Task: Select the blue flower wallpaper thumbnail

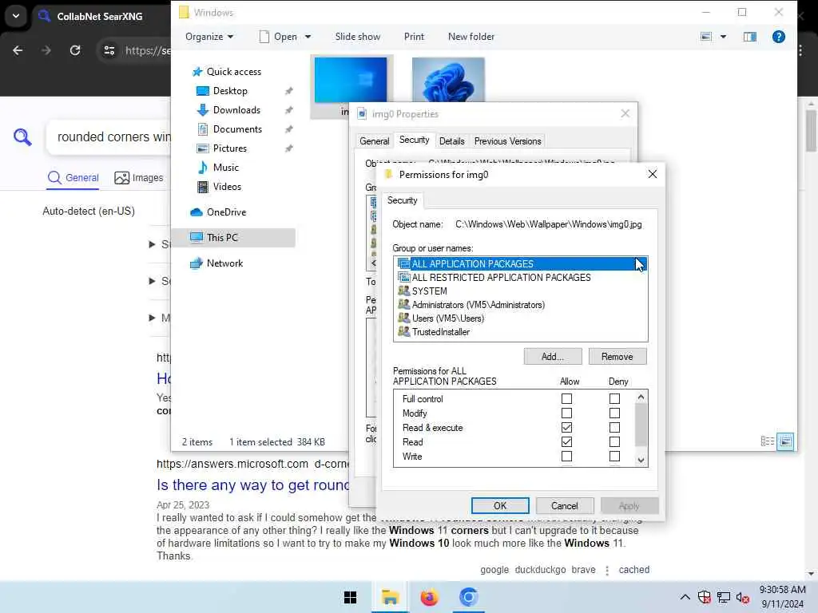Action: tap(448, 79)
